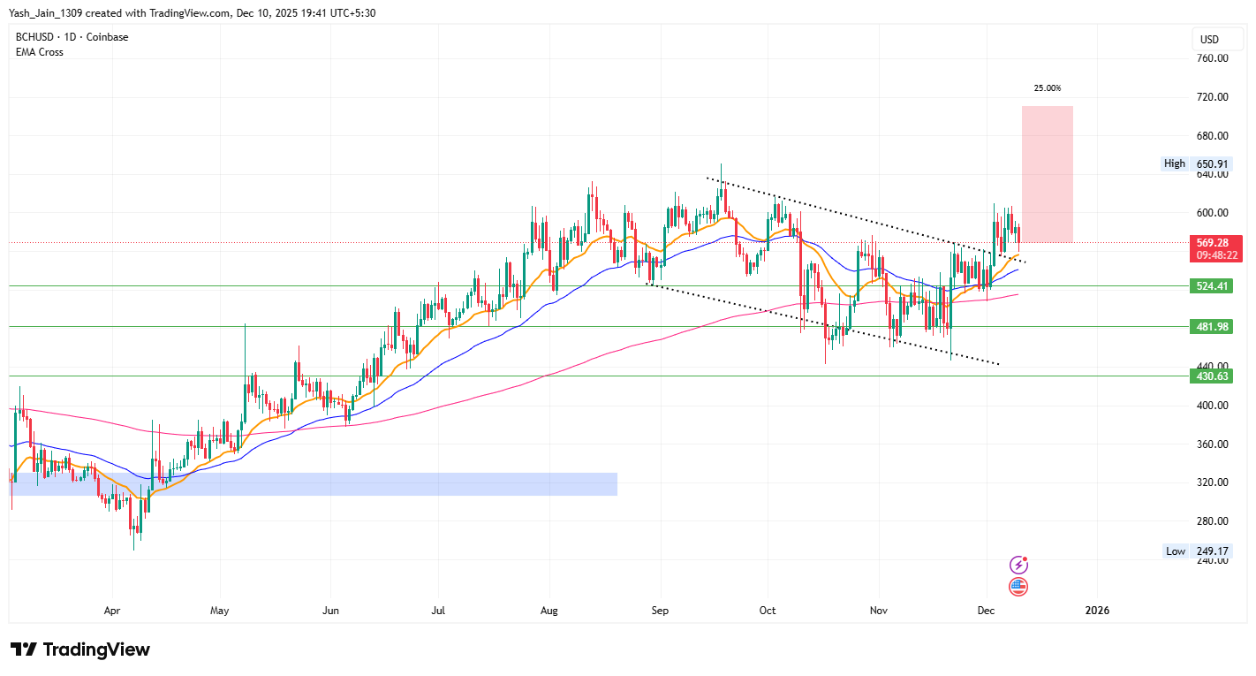Select the EMA Cross indicator label
Screen dimensions: 1256x676
pos(40,52)
